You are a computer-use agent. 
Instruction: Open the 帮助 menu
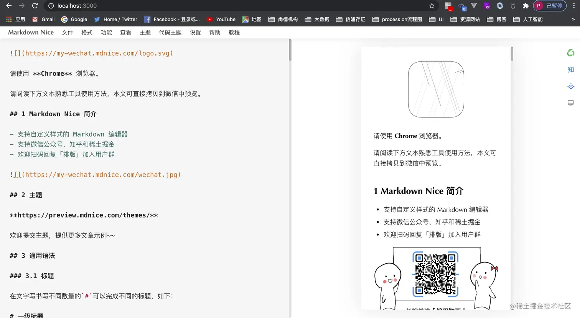pyautogui.click(x=215, y=33)
